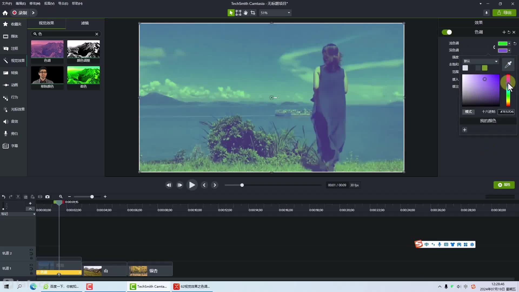Select the arrow edit mode tool
This screenshot has width=519, height=292.
click(231, 13)
